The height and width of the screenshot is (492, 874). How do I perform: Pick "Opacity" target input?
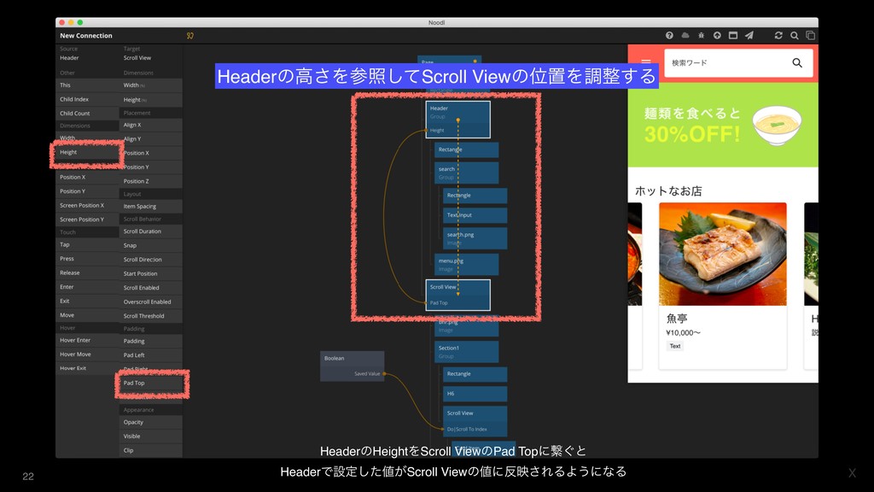click(x=150, y=422)
